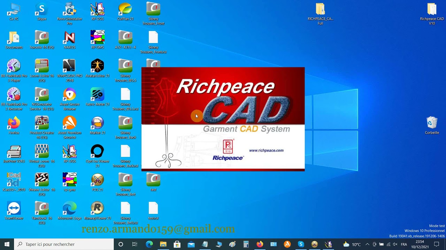Select the Skinny Trousers_Front.rul file

153,42
